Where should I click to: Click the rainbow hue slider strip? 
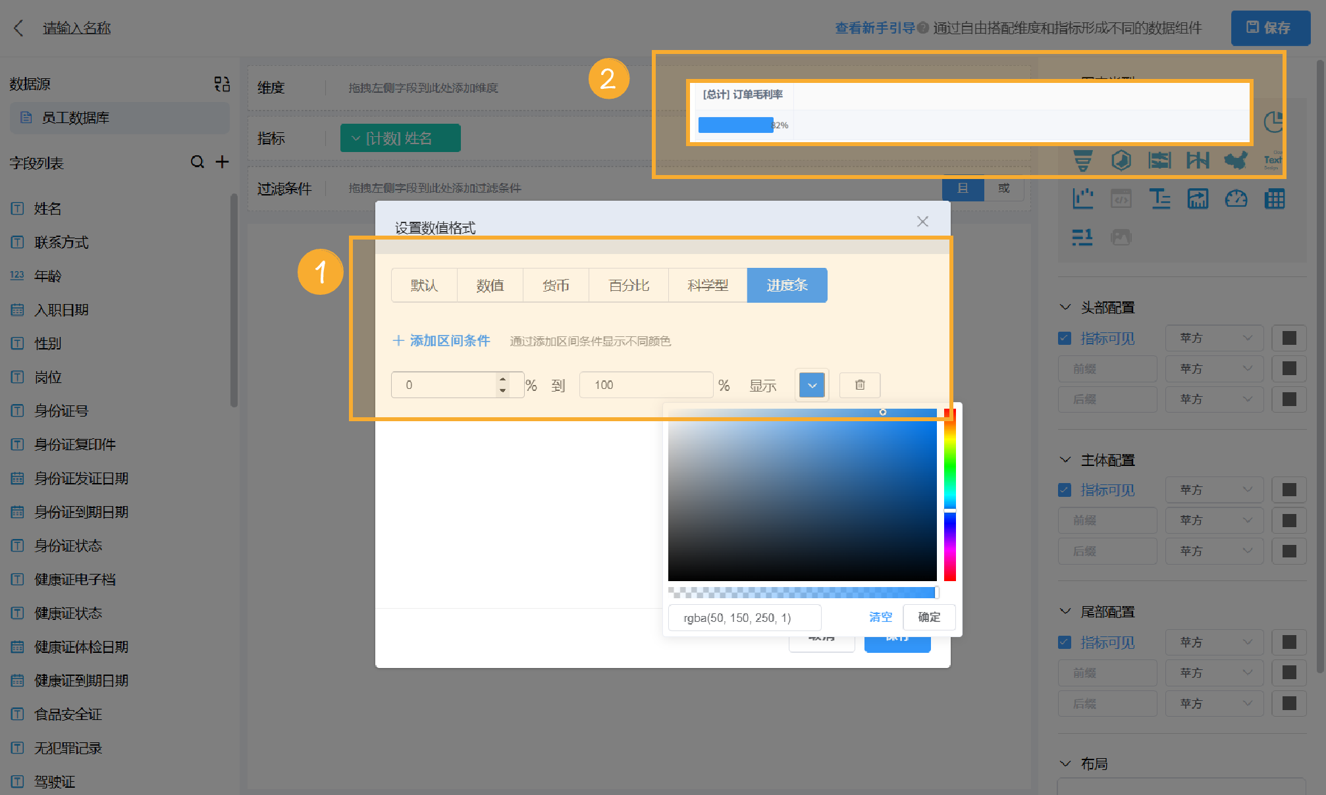click(x=949, y=494)
